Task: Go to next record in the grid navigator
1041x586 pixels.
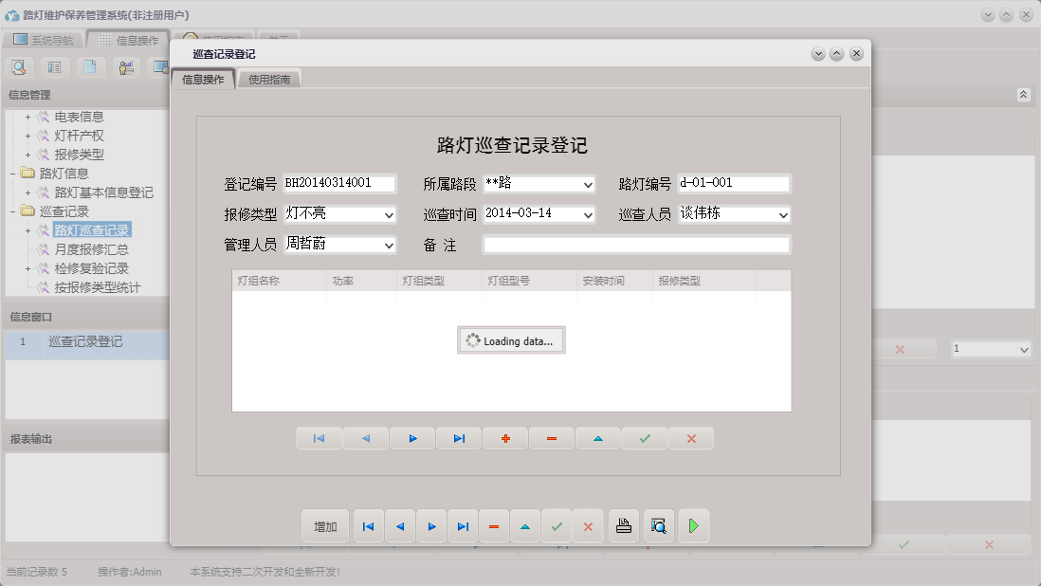Action: [x=412, y=438]
